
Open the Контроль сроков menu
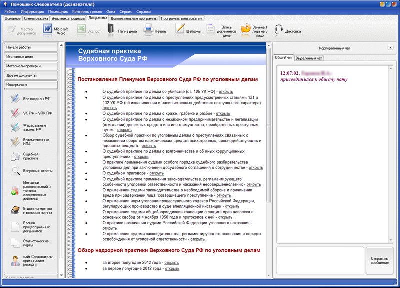click(x=87, y=11)
